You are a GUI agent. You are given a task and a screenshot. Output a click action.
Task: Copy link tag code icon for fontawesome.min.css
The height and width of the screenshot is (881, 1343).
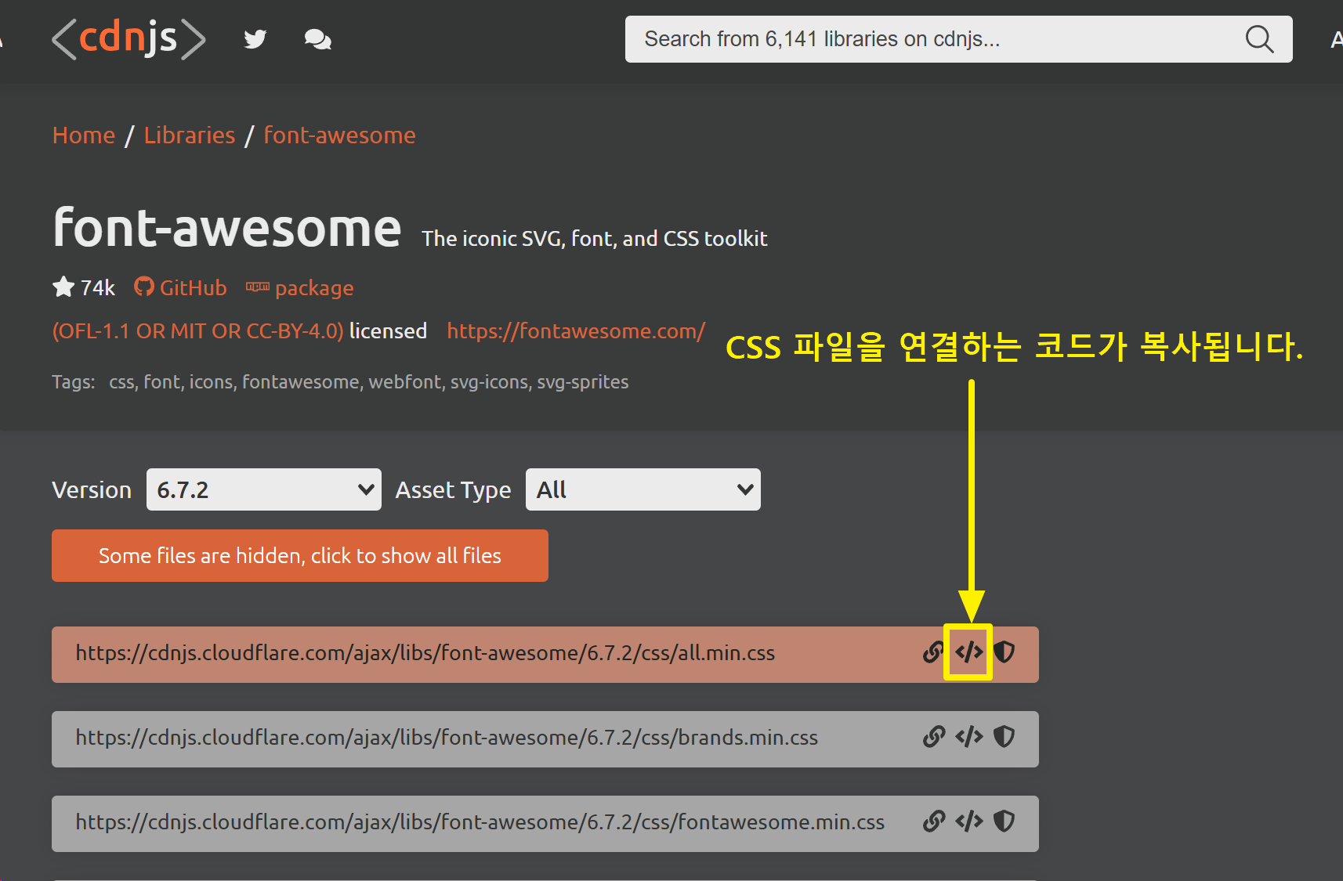968,821
